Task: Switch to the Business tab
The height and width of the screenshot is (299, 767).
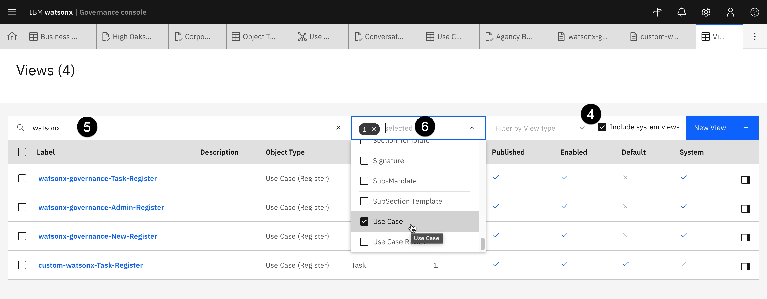Action: (60, 36)
